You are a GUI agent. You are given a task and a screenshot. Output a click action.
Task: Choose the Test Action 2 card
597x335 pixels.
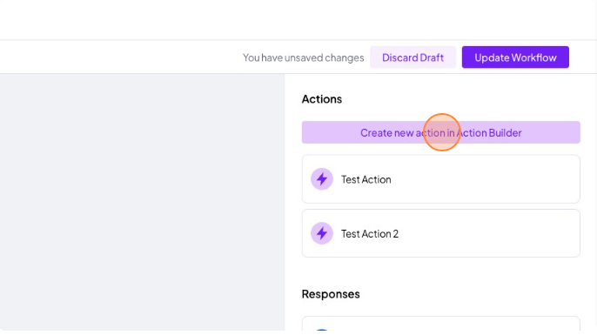(441, 233)
